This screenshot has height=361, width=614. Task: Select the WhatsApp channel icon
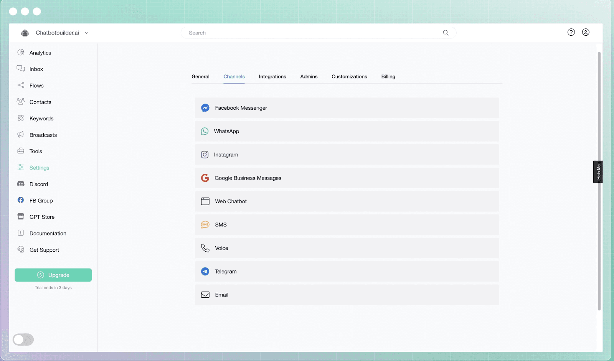[205, 131]
